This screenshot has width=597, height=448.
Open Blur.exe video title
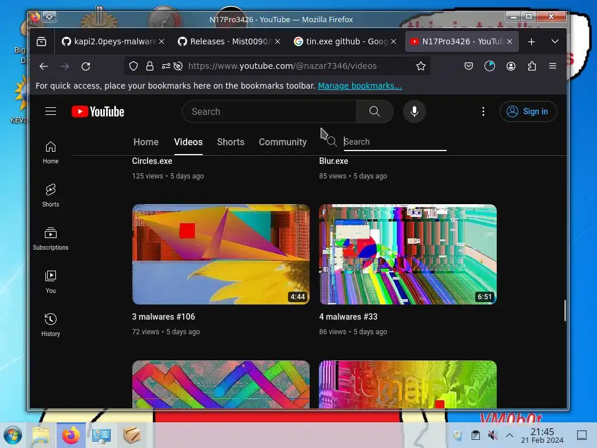coord(333,161)
